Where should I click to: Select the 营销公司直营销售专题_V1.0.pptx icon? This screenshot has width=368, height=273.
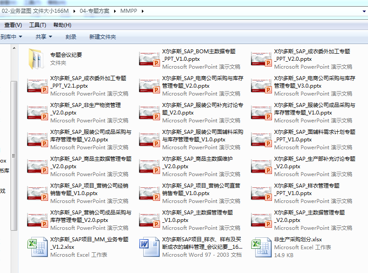[149, 193]
